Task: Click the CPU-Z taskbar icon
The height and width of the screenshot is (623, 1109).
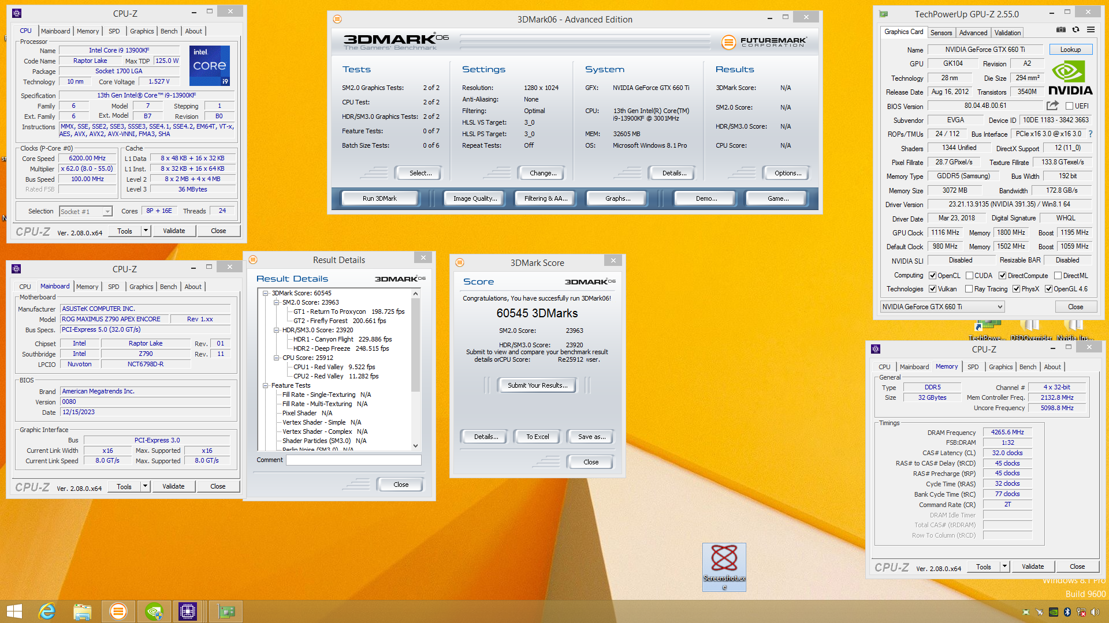Action: point(188,611)
